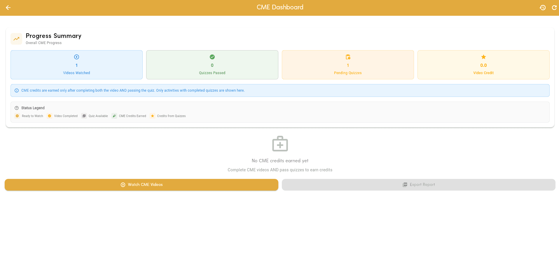This screenshot has height=265, width=559.
Task: Click the green checkmark above Quizzes Passed
Action: 212,57
